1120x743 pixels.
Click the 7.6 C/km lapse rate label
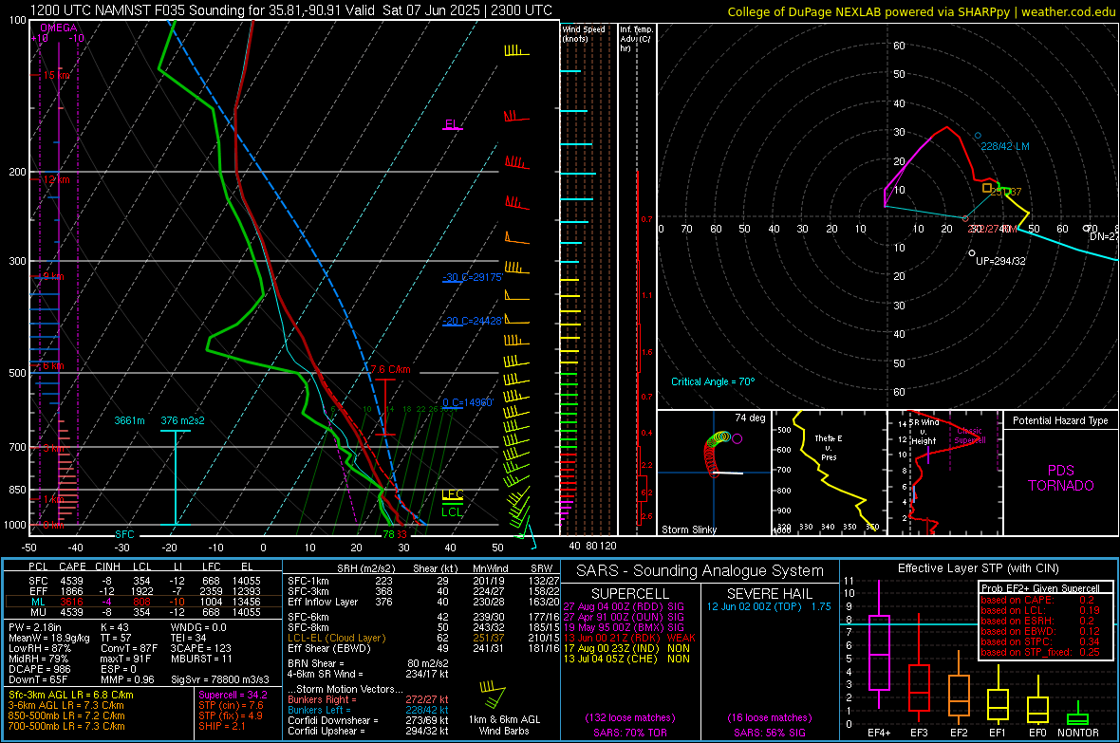(x=391, y=369)
